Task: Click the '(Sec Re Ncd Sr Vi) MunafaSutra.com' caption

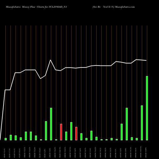Action: pos(114,7)
